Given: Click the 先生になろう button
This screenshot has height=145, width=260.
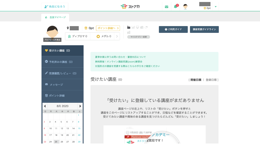Looking at the screenshot, I should point(55,6).
